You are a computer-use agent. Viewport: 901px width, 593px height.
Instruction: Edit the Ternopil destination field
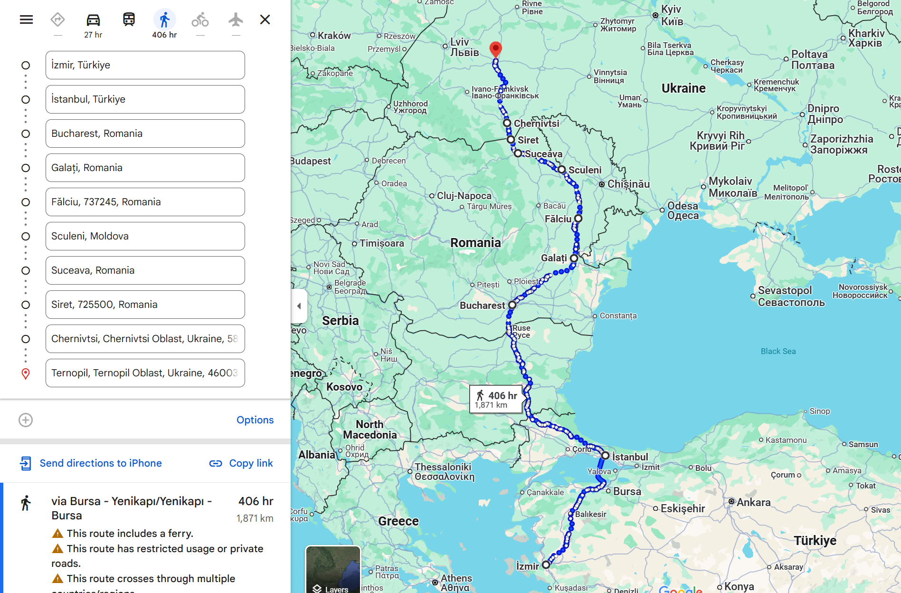[145, 373]
